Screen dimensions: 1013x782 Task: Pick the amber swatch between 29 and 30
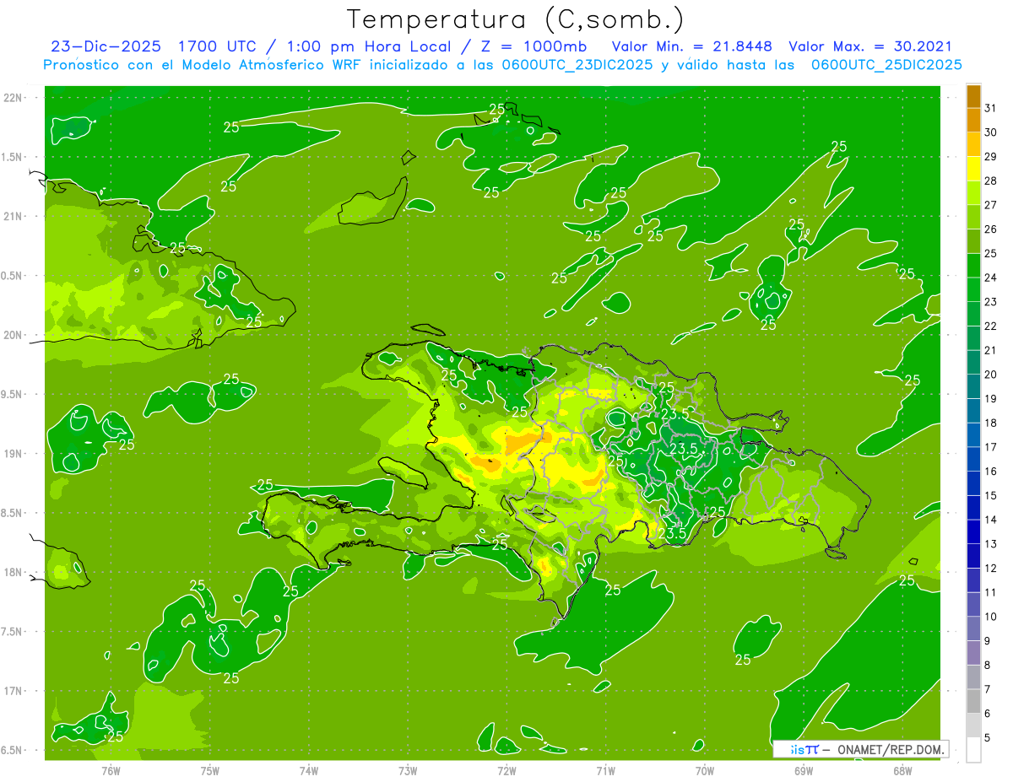[973, 144]
